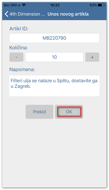
Task: Go back to 4th Dimension screen label
Action: pos(27,14)
